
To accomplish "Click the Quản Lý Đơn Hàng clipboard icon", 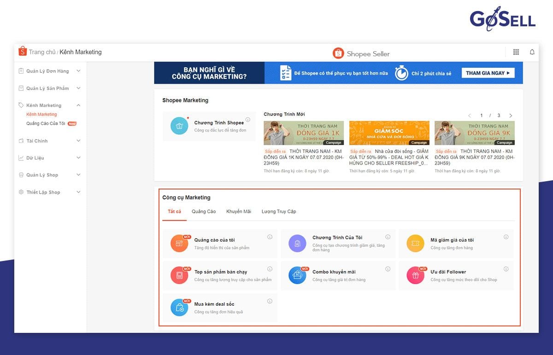I will coord(21,71).
